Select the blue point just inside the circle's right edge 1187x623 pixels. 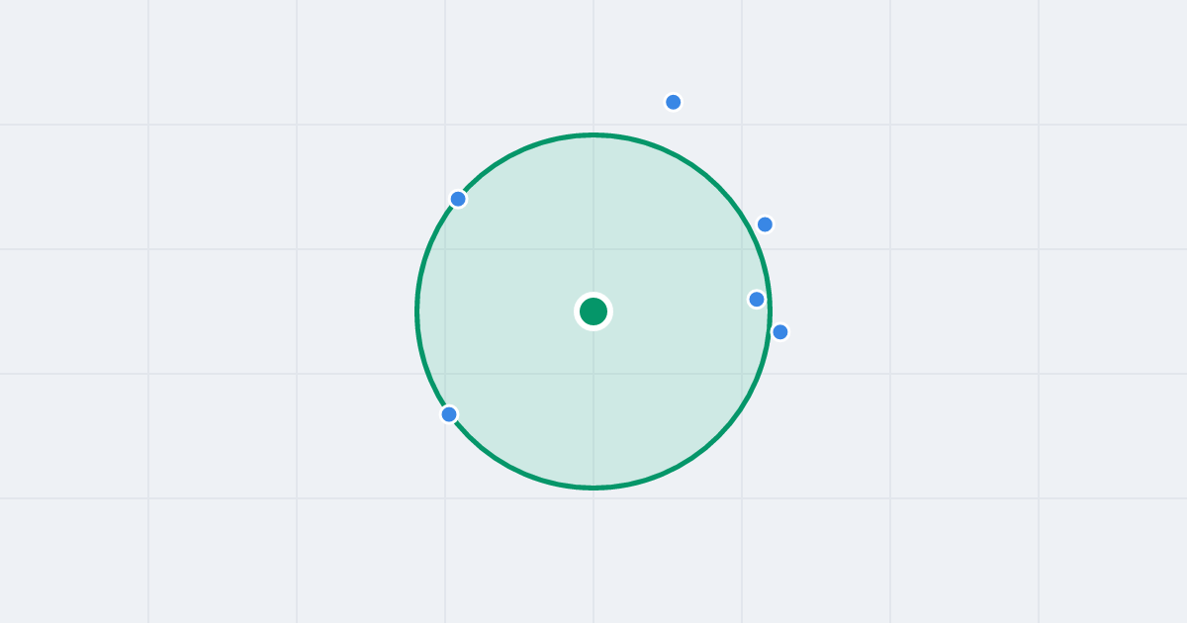pyautogui.click(x=757, y=299)
